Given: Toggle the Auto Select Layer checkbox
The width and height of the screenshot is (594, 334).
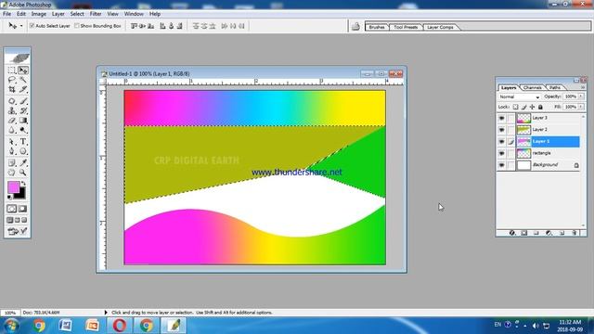Looking at the screenshot, I should (x=32, y=26).
